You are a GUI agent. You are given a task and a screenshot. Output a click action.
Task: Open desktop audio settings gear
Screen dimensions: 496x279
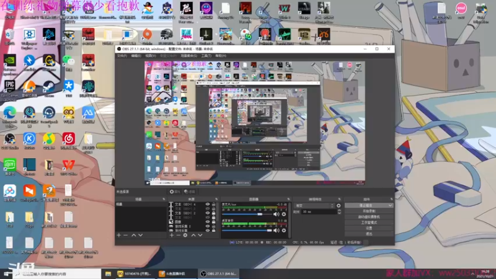[284, 230]
